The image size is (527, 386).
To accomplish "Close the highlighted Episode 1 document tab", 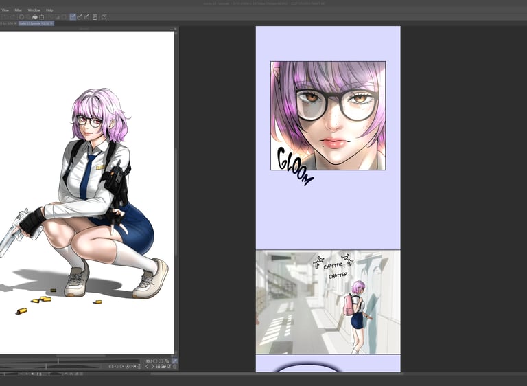I will pos(51,23).
